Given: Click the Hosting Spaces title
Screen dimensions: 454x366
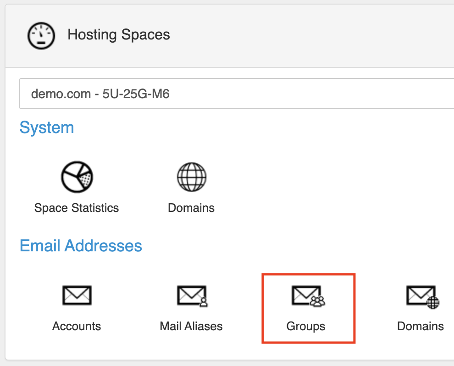Looking at the screenshot, I should point(119,35).
